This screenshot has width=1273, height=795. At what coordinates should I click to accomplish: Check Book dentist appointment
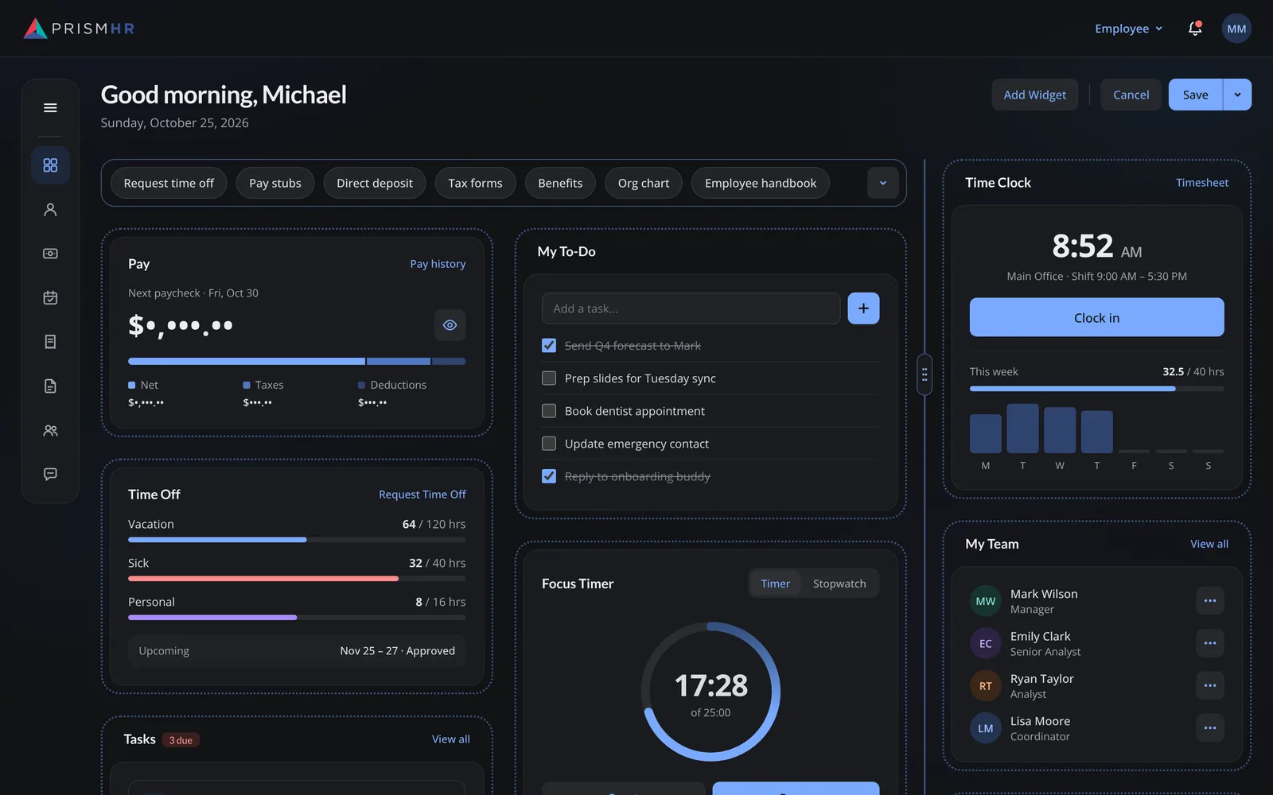coord(549,411)
